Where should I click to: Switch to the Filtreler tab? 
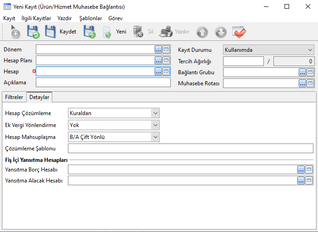pyautogui.click(x=14, y=97)
